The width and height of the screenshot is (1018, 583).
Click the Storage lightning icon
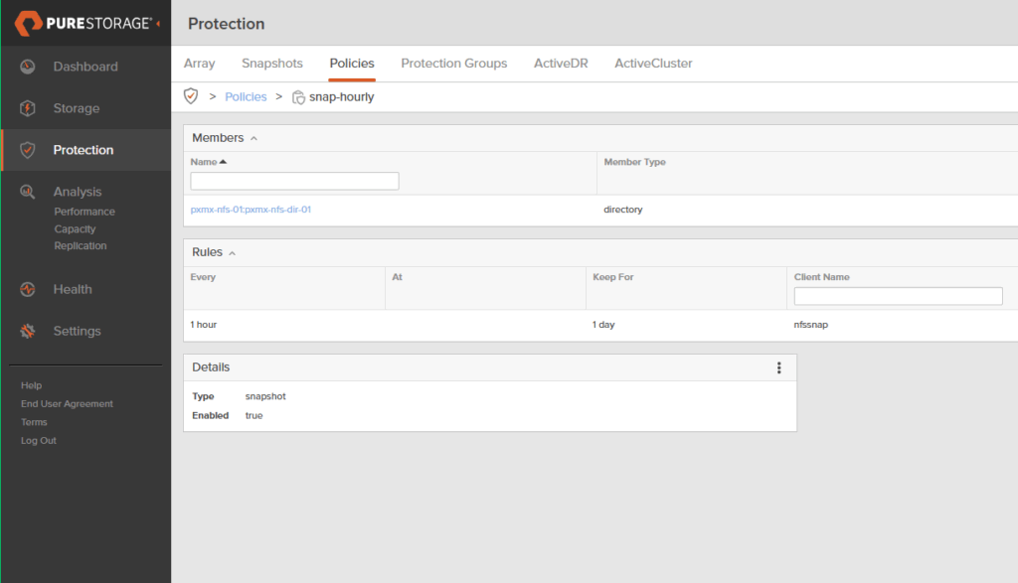point(27,108)
